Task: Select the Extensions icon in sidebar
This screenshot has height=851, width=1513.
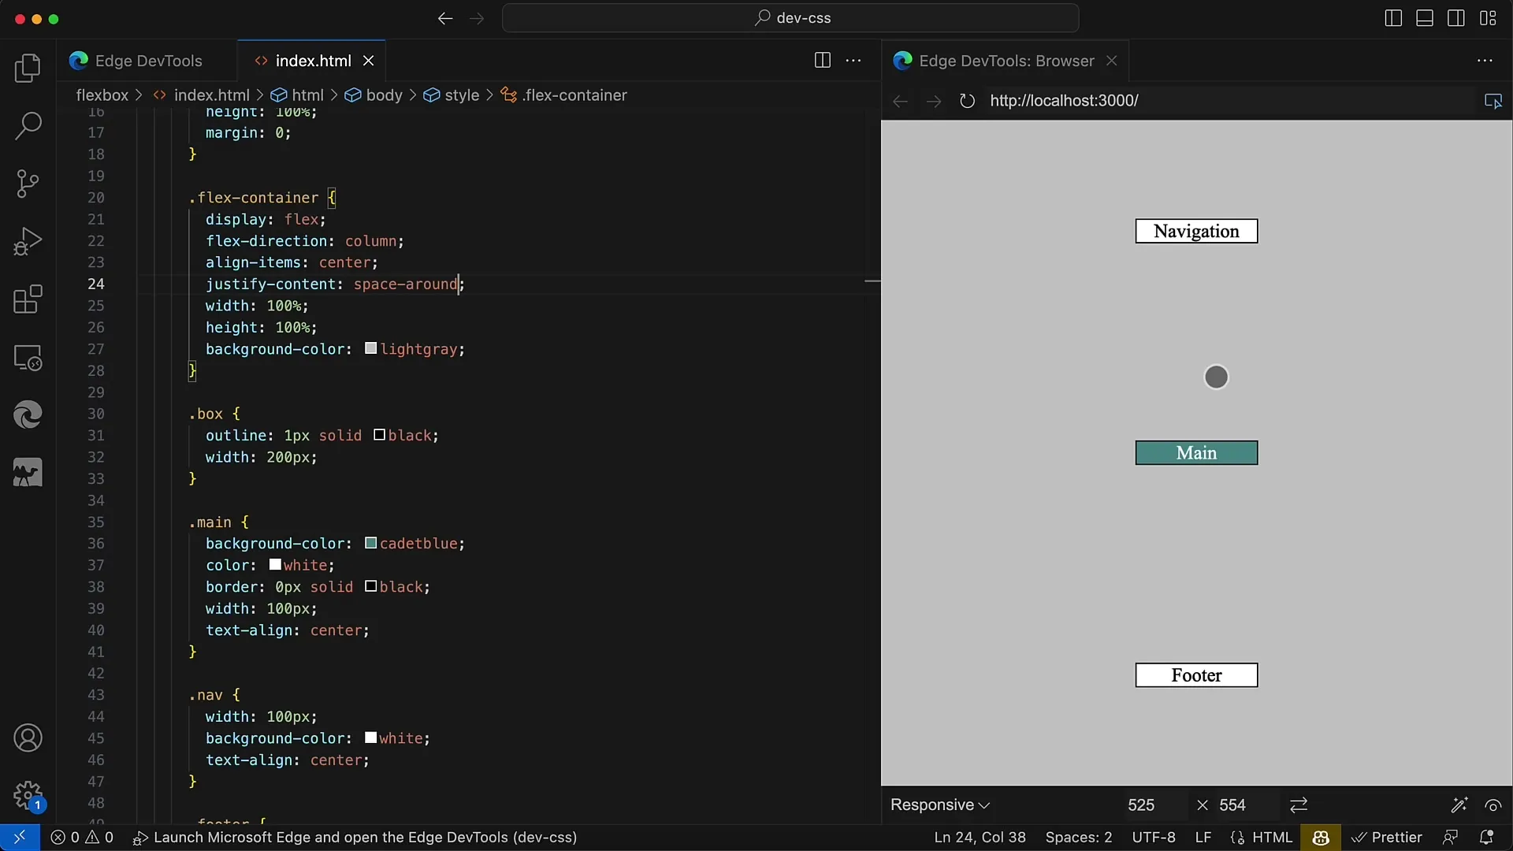Action: (x=27, y=300)
